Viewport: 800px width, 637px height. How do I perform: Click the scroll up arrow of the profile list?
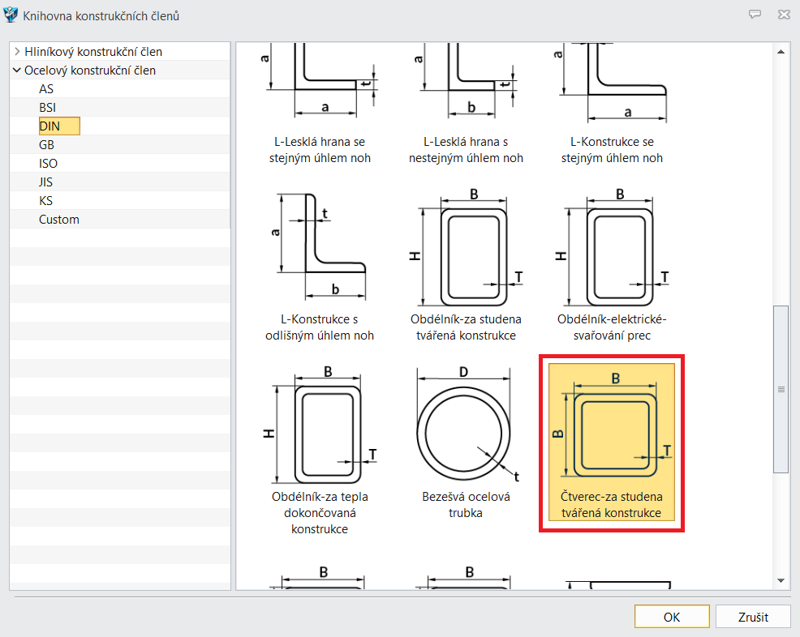coord(781,52)
